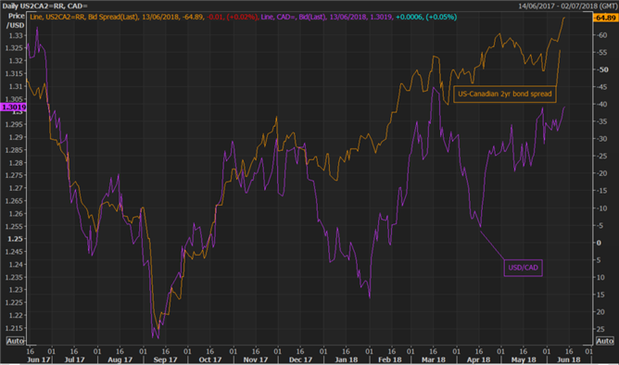Image resolution: width=619 pixels, height=365 pixels.
Task: Click the Jan 18 label on time axis
Action: point(347,359)
